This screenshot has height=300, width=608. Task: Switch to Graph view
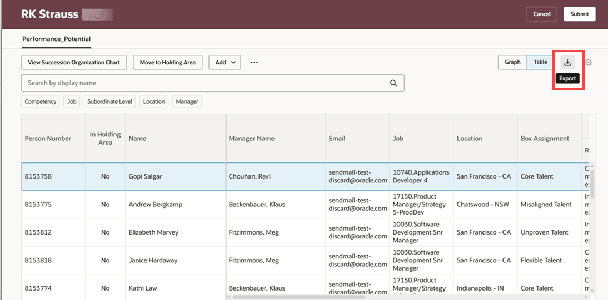pos(512,62)
